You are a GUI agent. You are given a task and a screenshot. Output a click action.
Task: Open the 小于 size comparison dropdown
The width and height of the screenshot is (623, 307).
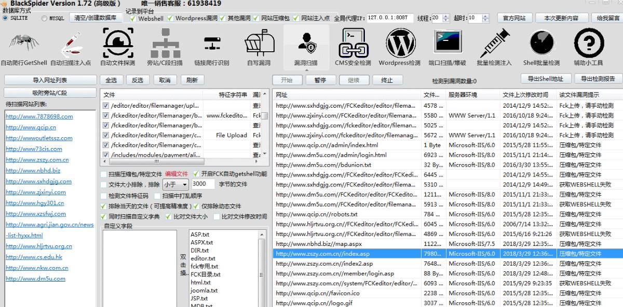175,184
